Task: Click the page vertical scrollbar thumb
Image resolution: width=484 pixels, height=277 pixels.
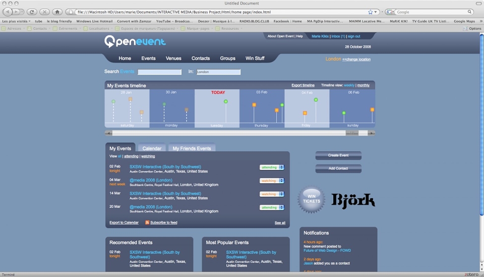Action: [481, 125]
